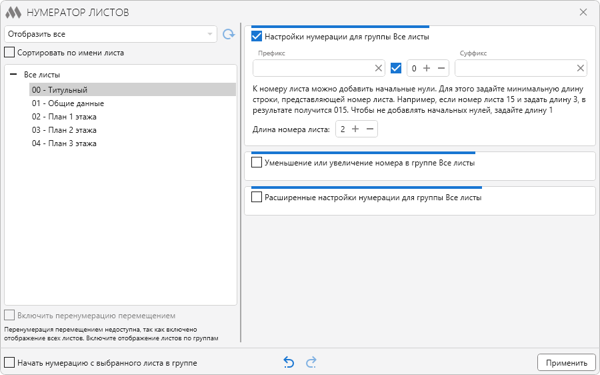Increase Длина номера листа with plus
This screenshot has width=600, height=375.
tap(356, 129)
